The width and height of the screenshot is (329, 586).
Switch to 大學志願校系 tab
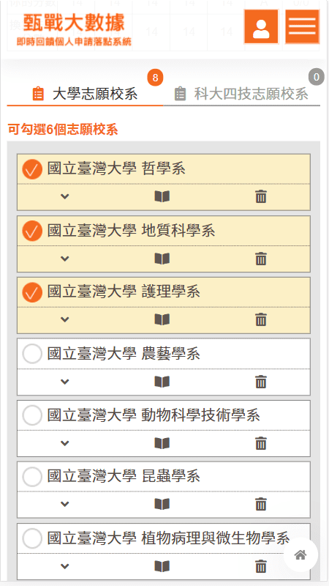click(85, 94)
